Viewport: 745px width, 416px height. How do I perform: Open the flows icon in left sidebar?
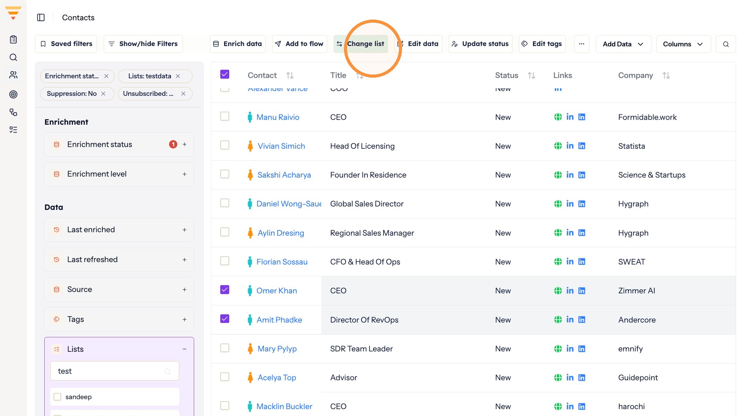click(13, 112)
